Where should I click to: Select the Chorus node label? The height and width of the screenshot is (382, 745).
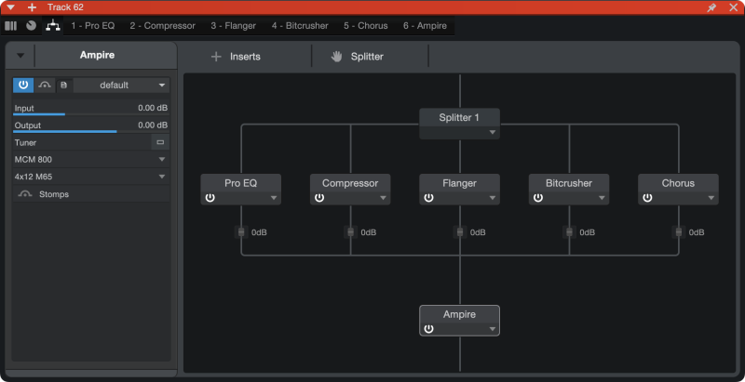(678, 183)
